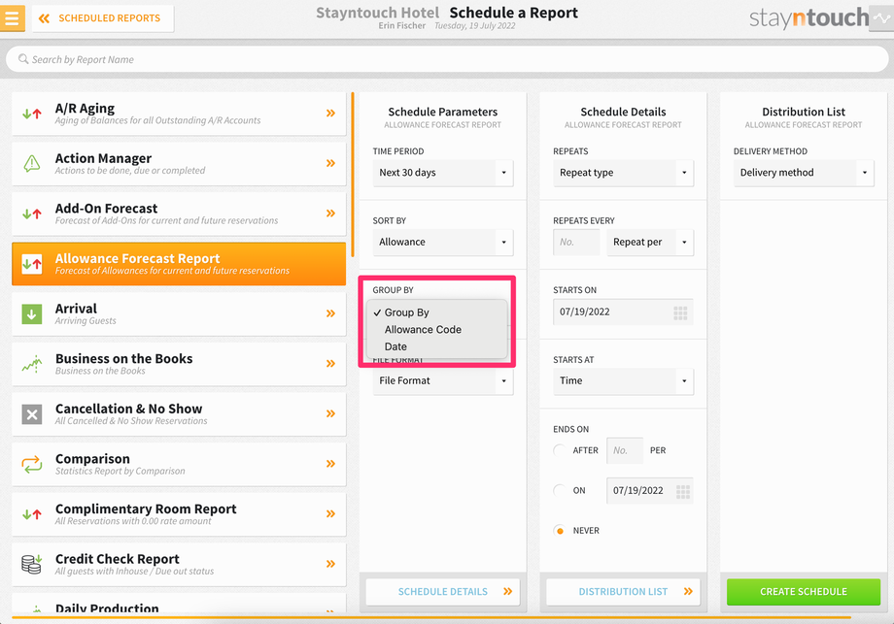Viewport: 894px width, 624px height.
Task: Click the Add-On Forecast arrows icon
Action: [32, 213]
